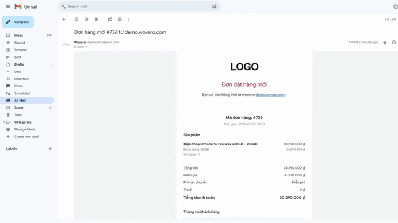Click the Tổng thanh toán label
398x223 pixels.
tap(199, 197)
